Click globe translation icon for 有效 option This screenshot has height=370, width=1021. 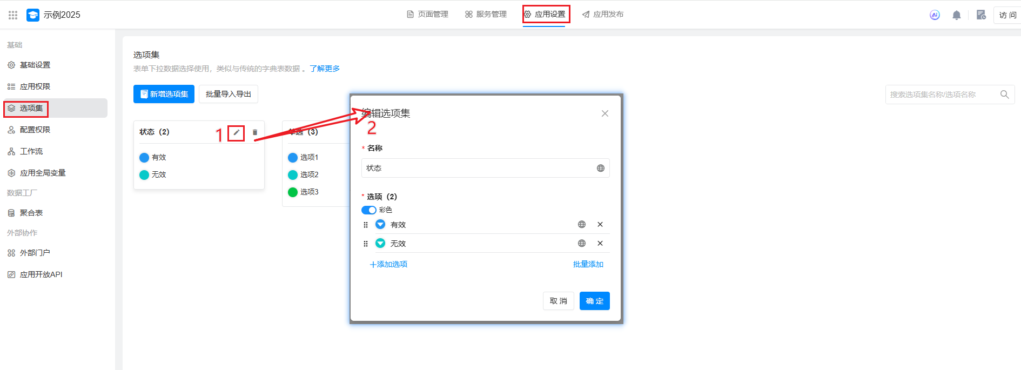(x=582, y=225)
